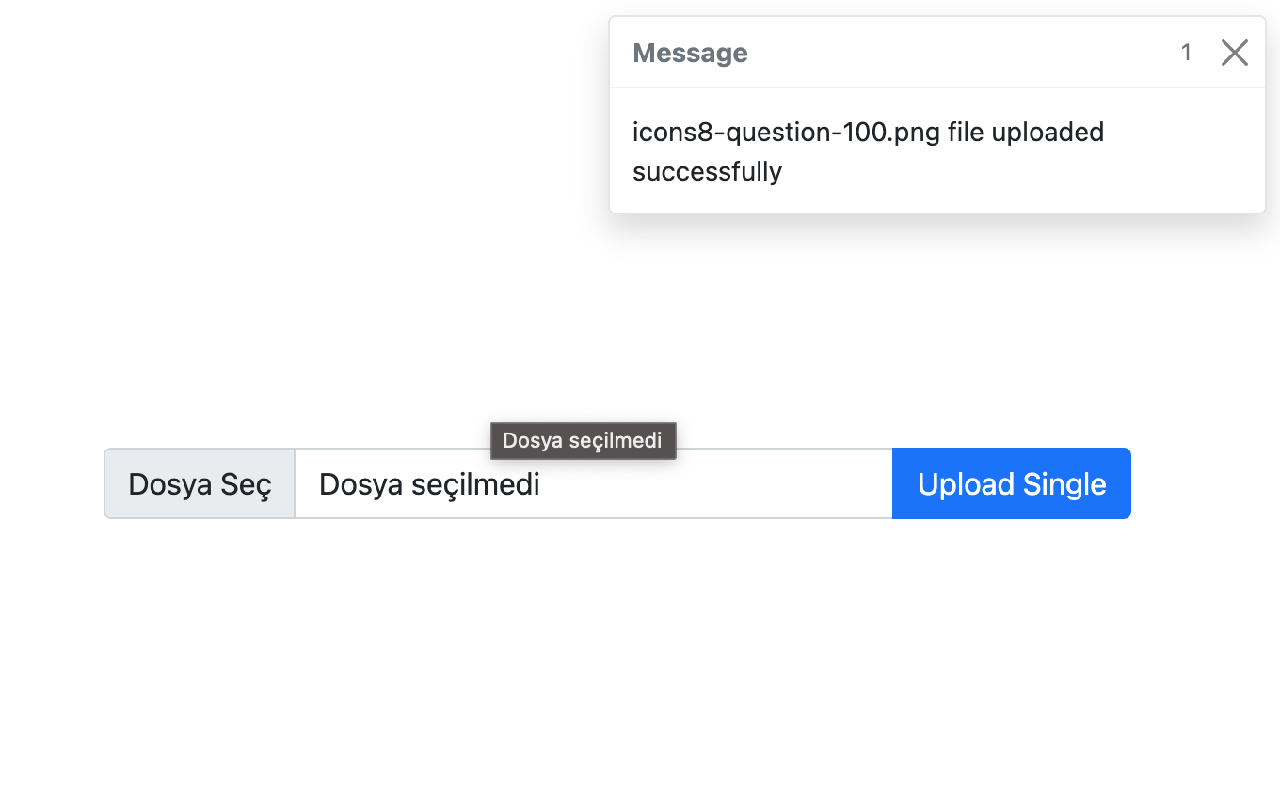Image resolution: width=1280 pixels, height=805 pixels.
Task: Close the Message toast notification
Action: pos(1234,53)
